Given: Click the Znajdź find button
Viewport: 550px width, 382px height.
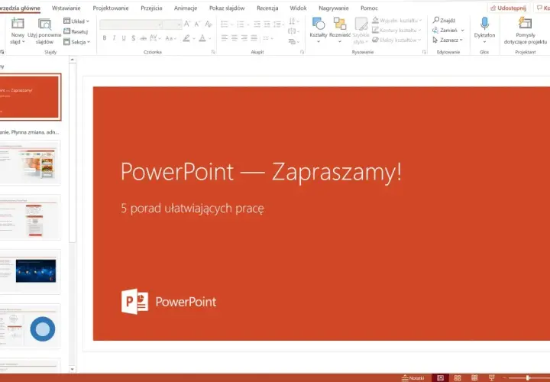Looking at the screenshot, I should point(444,21).
